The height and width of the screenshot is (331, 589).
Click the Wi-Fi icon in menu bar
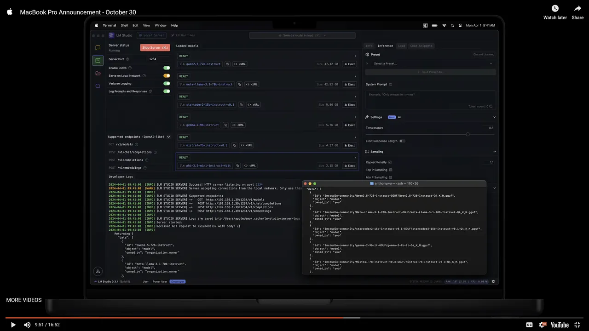coord(444,25)
